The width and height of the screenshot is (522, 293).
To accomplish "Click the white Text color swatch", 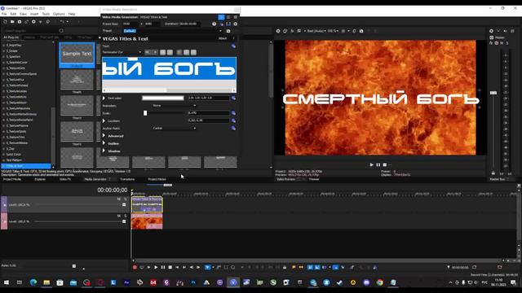I will tap(163, 98).
